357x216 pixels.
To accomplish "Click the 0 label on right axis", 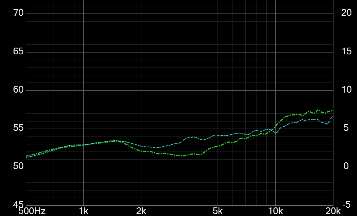I will [346, 166].
